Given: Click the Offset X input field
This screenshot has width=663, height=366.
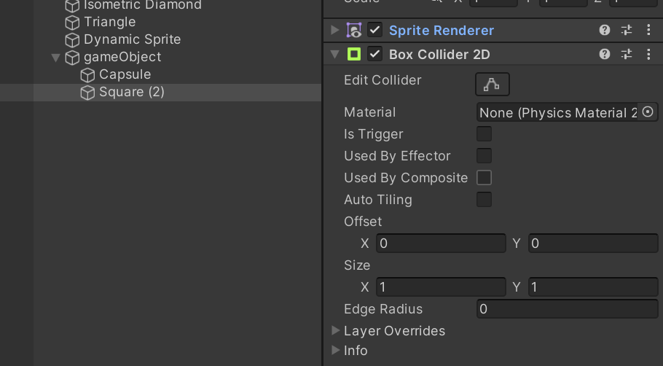Looking at the screenshot, I should [x=440, y=244].
